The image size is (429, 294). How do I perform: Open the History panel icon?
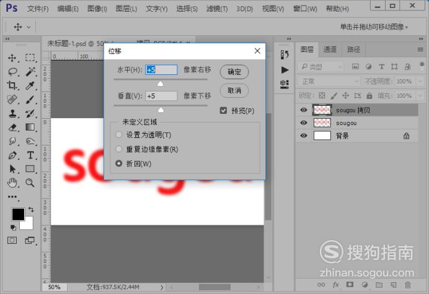pos(285,54)
